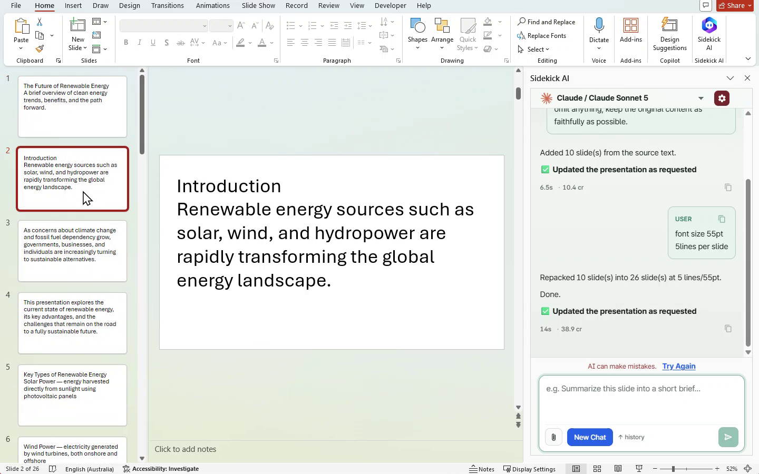
Task: Open the File menu
Action: tap(16, 6)
